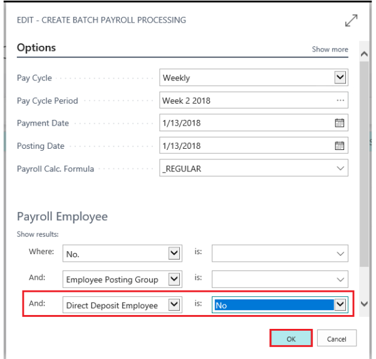
Task: Open Pay Cycle Period lookup ellipsis
Action: pyautogui.click(x=340, y=100)
